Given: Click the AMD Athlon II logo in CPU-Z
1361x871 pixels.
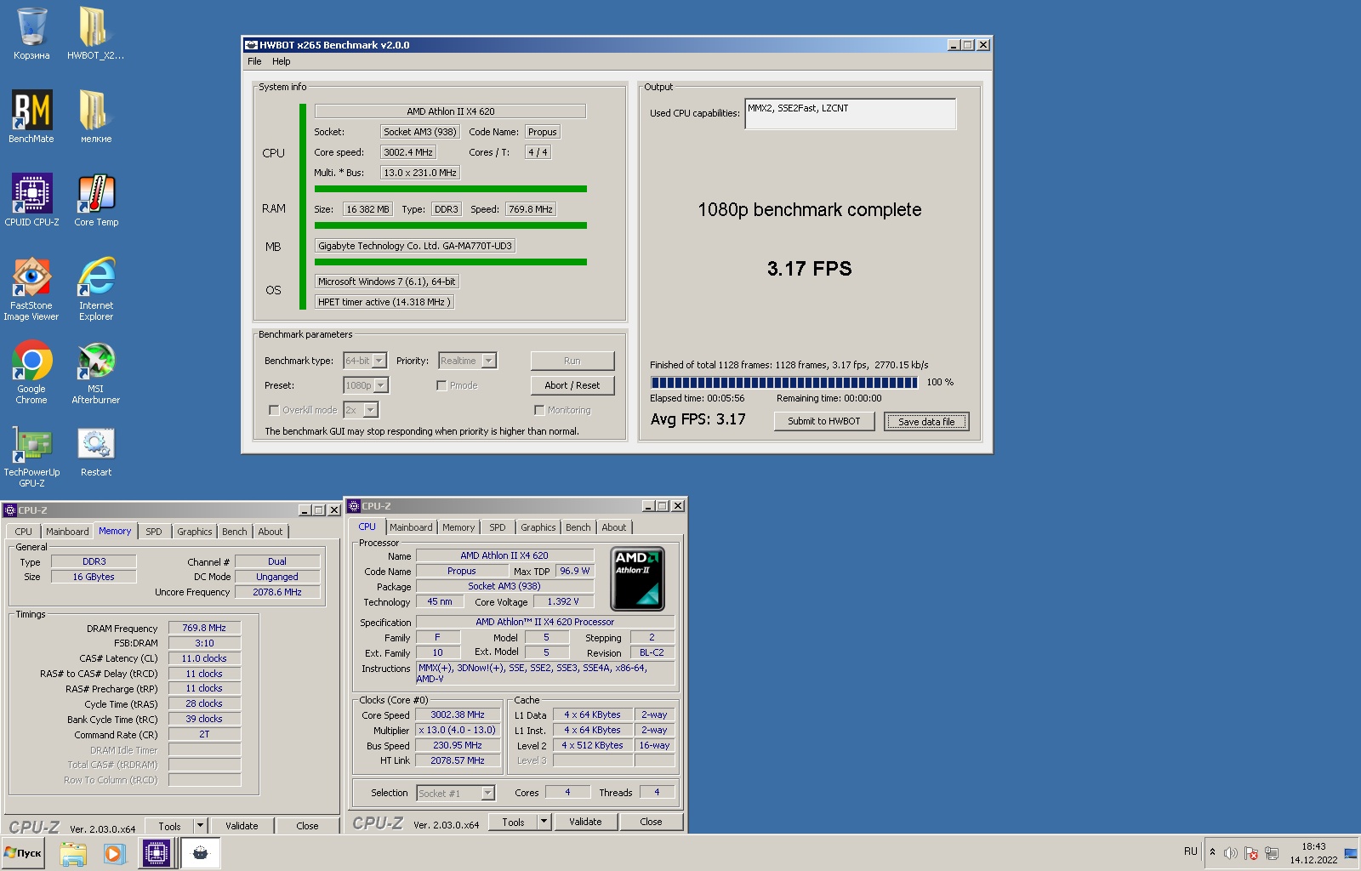Looking at the screenshot, I should [638, 578].
